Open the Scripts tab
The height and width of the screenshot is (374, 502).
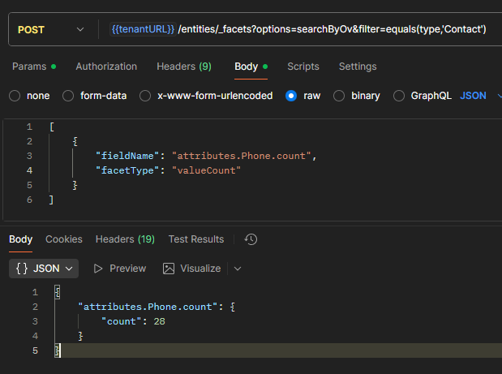point(302,67)
